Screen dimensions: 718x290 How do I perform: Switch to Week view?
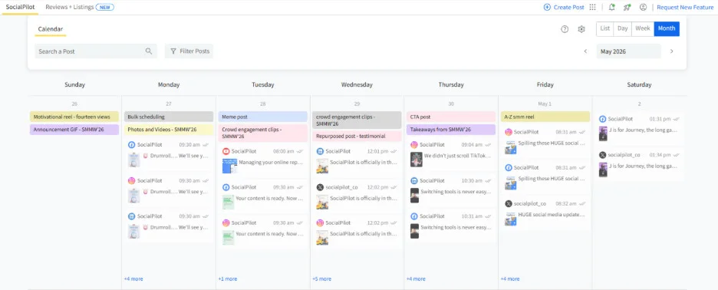(643, 28)
